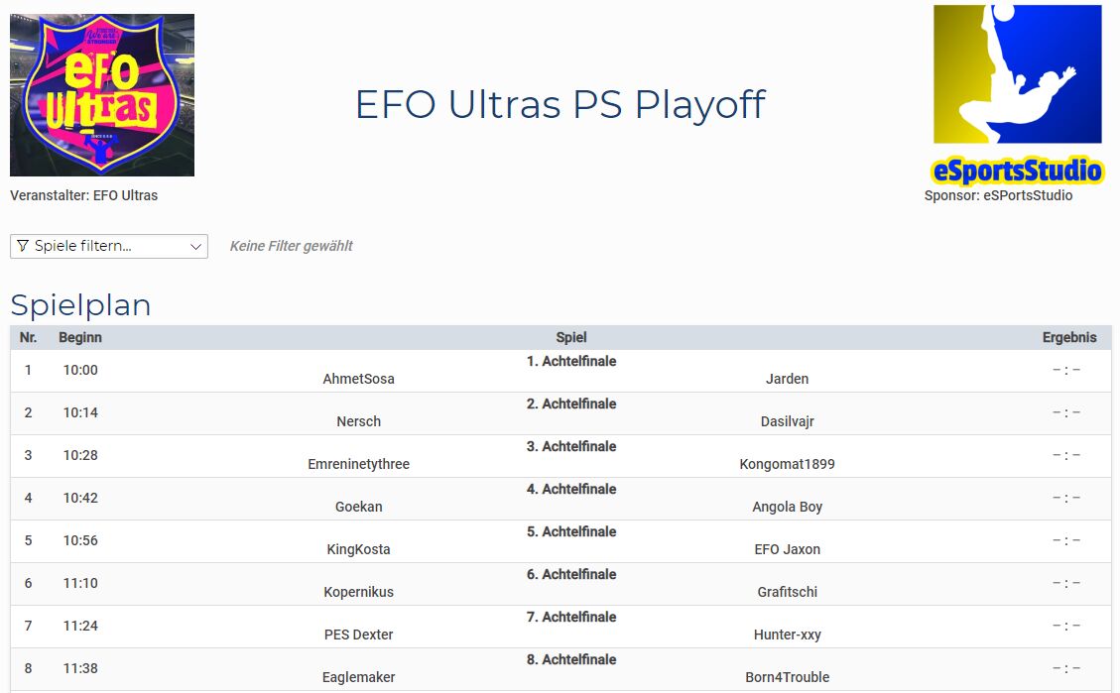1120x693 pixels.
Task: Click the 11:10 start time row
Action: click(x=80, y=583)
